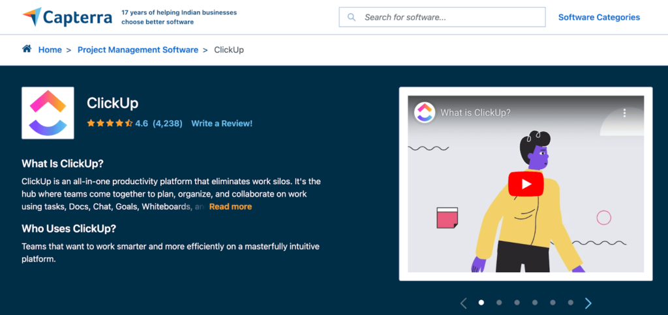Click the 4.6 rating value
This screenshot has height=315, width=668.
142,124
